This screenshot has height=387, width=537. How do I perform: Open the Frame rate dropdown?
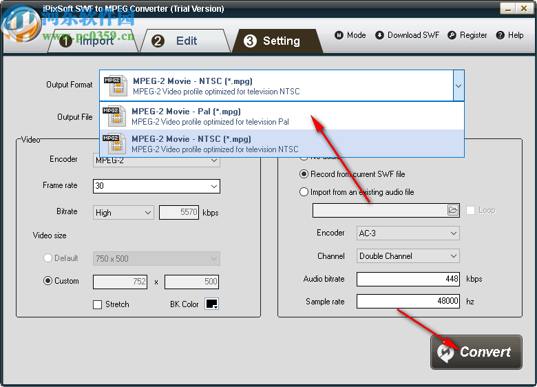point(156,187)
